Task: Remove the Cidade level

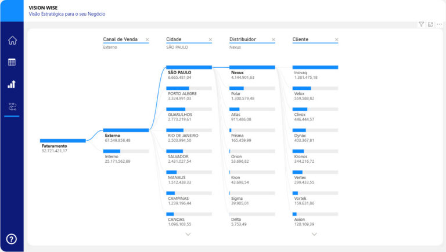Action: [210, 40]
